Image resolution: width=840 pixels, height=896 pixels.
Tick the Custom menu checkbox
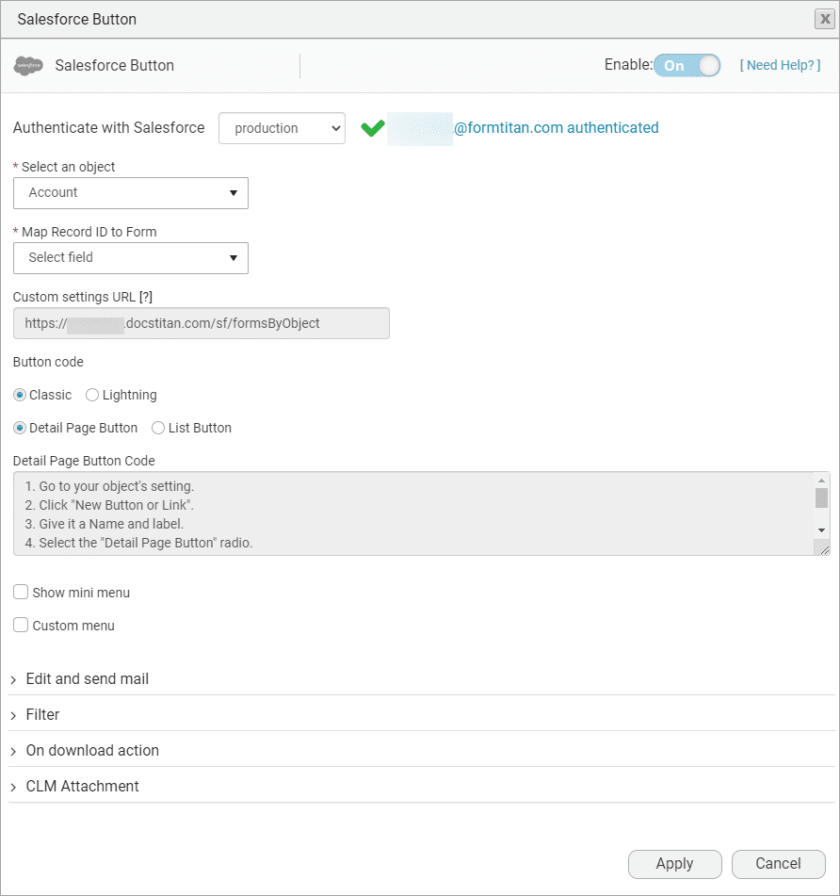(x=21, y=626)
